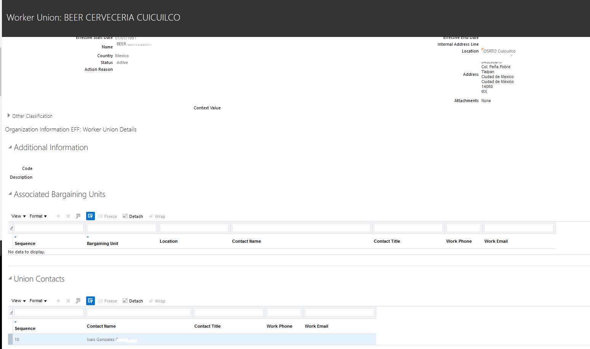Open View menu in Union Contacts table
The image size is (590, 349).
coord(19,301)
